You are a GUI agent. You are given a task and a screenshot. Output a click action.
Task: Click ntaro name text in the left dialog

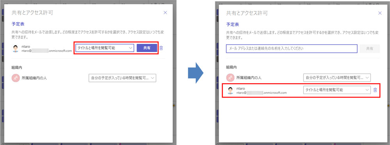click(x=26, y=46)
